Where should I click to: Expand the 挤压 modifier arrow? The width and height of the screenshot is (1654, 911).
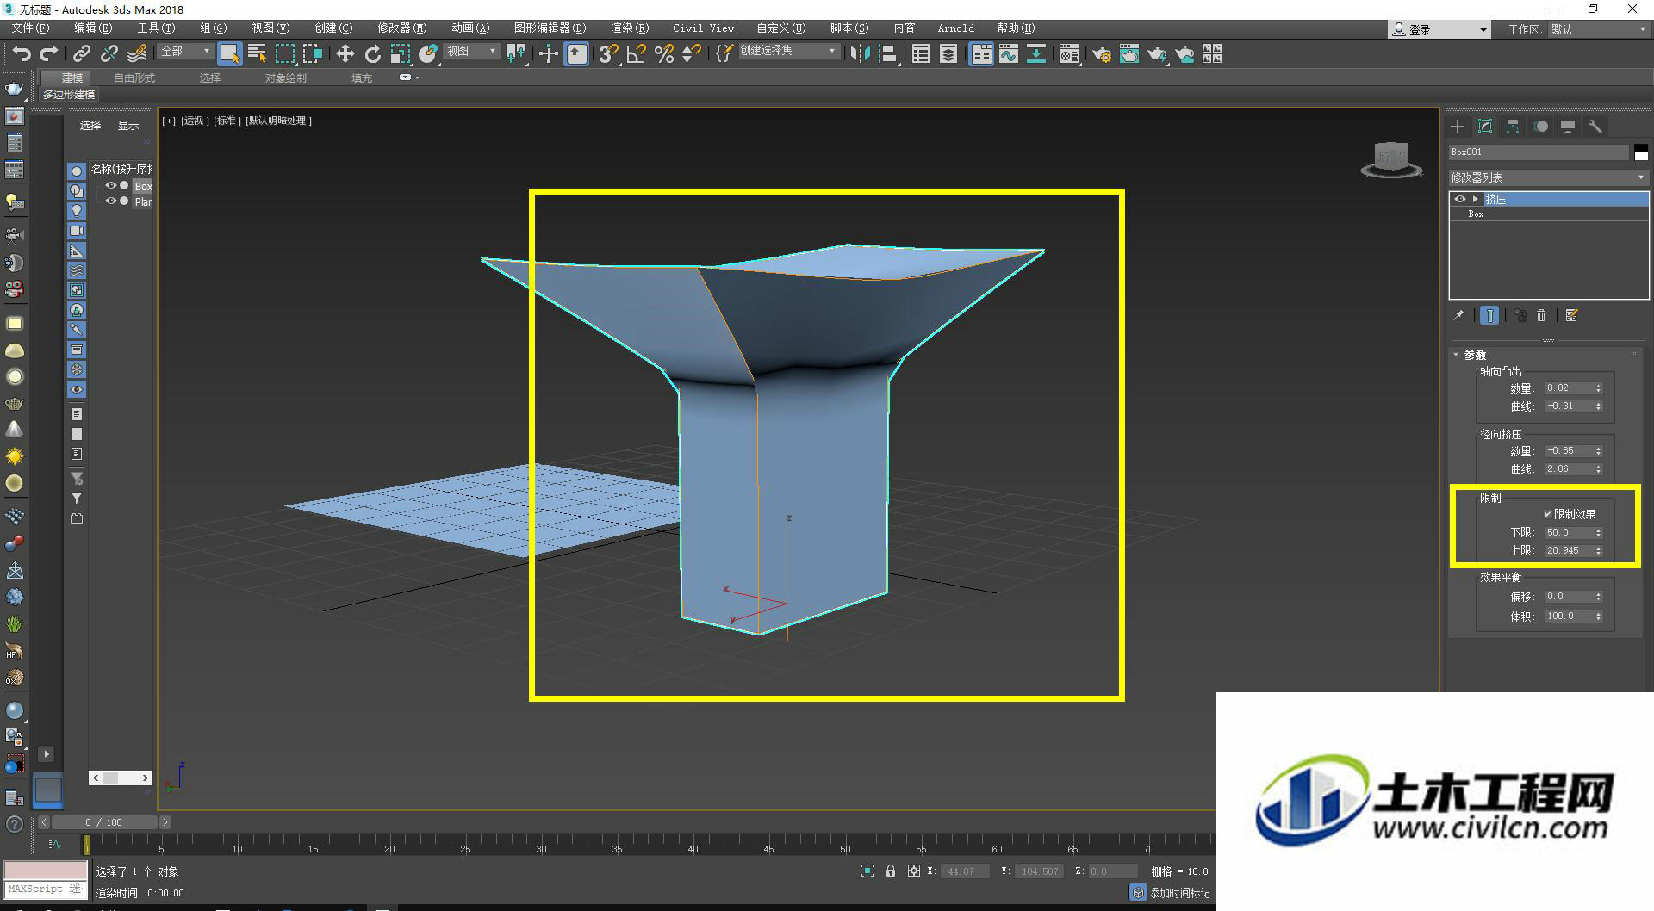click(1476, 199)
